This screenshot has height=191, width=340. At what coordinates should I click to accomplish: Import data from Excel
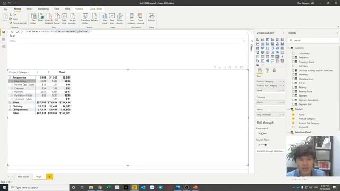click(40, 18)
